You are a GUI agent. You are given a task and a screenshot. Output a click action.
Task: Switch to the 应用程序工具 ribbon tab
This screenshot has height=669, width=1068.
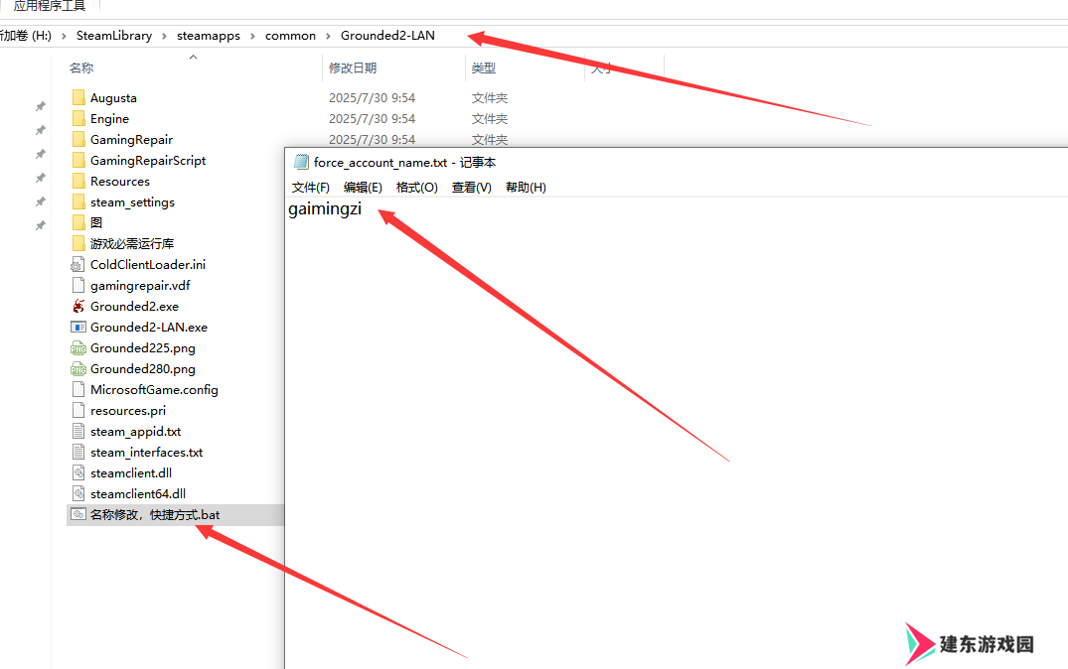[49, 6]
